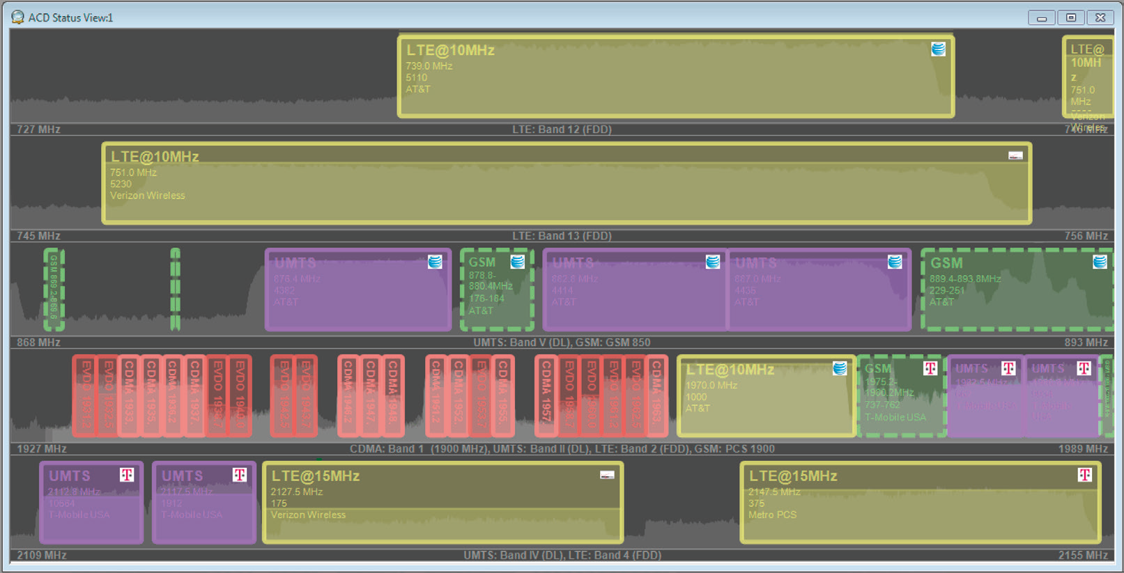The width and height of the screenshot is (1124, 573).
Task: Select the narrow GSM 869.2-869.6 block
Action: (54, 289)
